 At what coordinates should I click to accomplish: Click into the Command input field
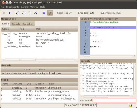[114, 100]
